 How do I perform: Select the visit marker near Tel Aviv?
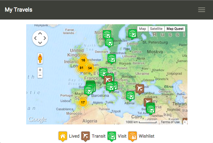(151, 109)
